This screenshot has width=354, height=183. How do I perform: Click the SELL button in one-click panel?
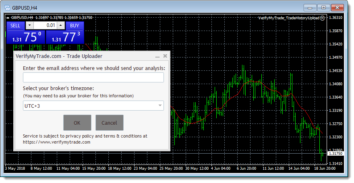(x=15, y=26)
